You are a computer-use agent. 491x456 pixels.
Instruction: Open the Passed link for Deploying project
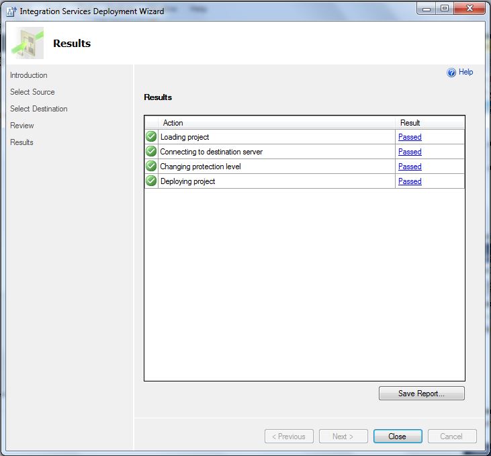(410, 181)
